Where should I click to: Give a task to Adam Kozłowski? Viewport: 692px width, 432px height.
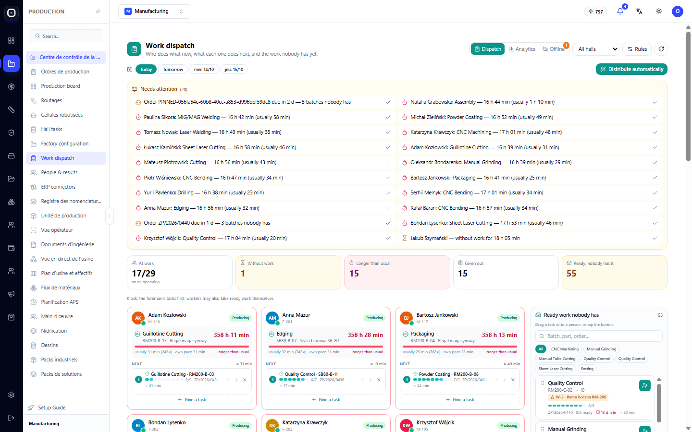[192, 400]
